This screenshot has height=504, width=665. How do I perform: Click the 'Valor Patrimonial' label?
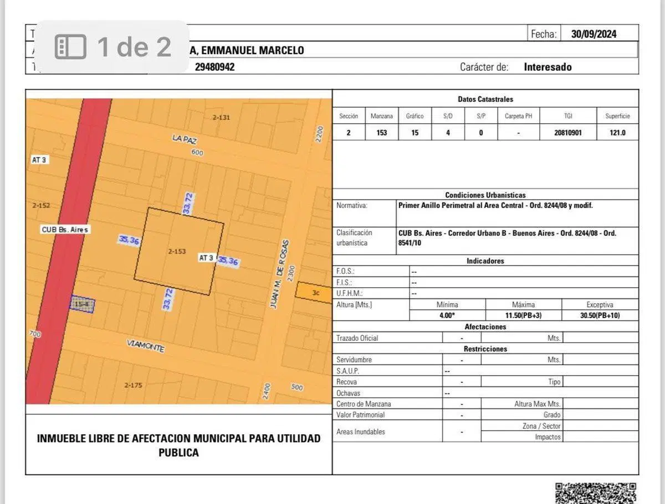(361, 415)
